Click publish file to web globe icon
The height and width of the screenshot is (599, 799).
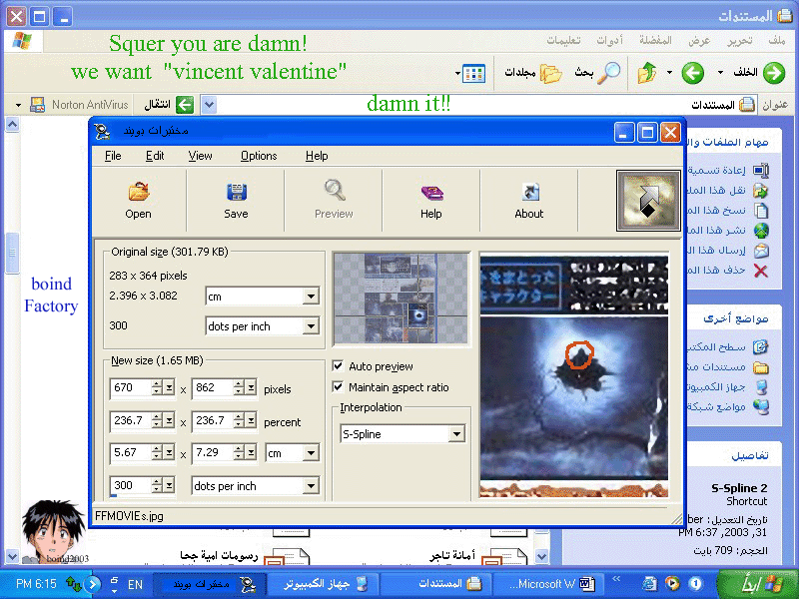tap(760, 231)
